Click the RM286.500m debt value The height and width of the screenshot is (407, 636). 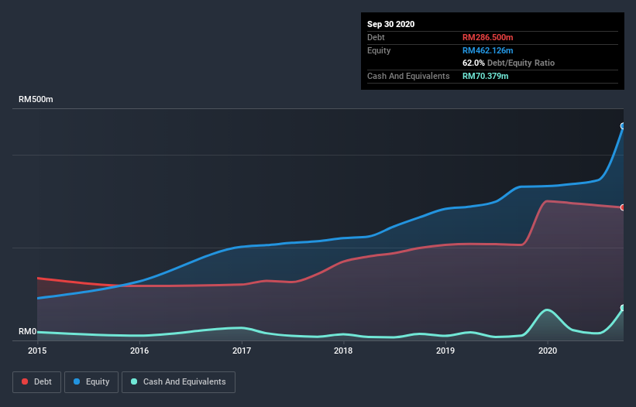[x=487, y=37]
